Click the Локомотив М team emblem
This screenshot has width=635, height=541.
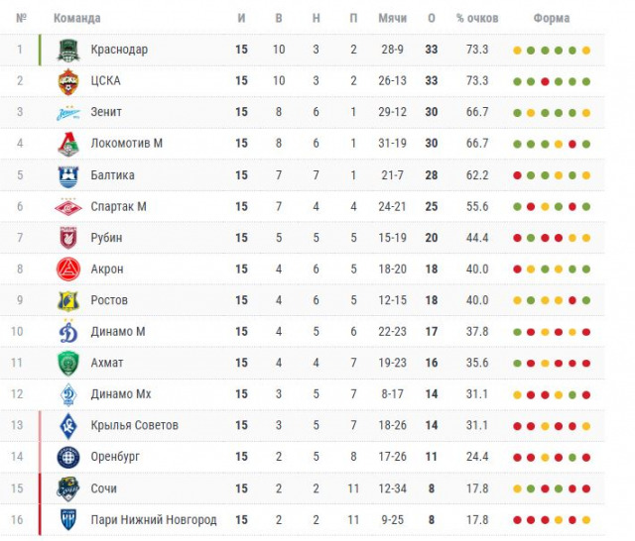pyautogui.click(x=67, y=144)
